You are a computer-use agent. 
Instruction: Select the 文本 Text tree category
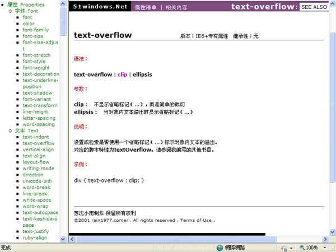tap(26, 130)
